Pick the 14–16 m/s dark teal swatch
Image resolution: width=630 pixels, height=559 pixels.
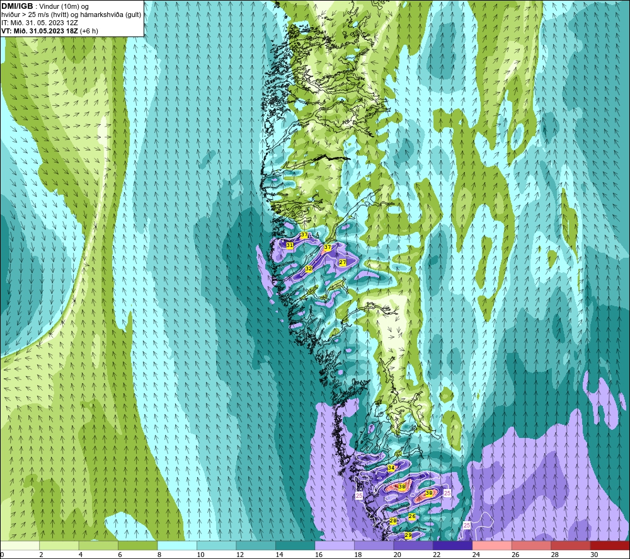(x=295, y=545)
